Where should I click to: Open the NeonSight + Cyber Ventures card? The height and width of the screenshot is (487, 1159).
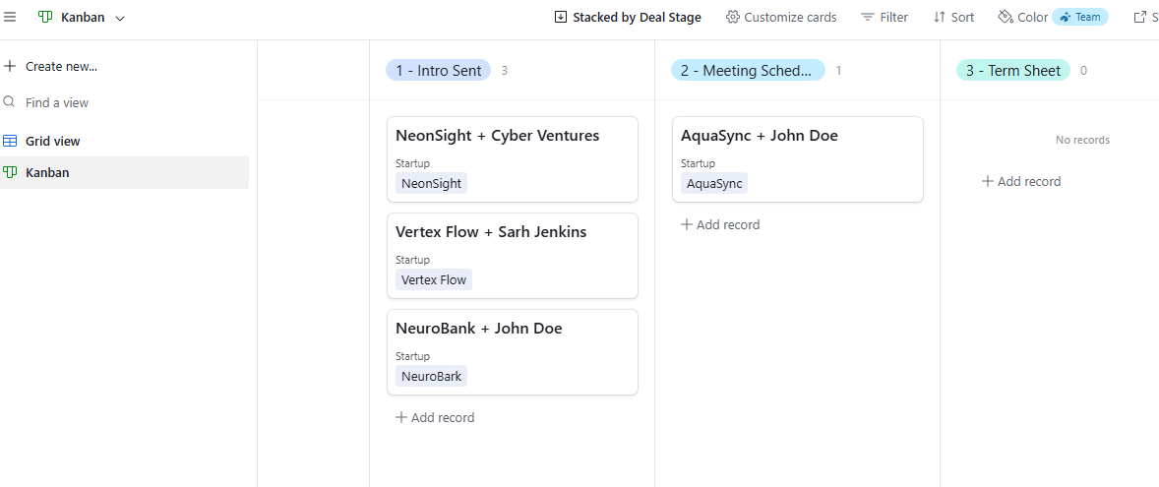pyautogui.click(x=513, y=158)
